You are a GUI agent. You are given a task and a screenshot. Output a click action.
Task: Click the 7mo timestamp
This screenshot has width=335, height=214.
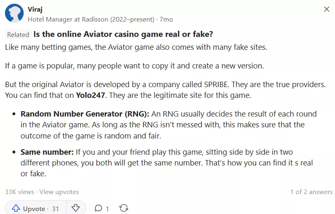(x=166, y=19)
